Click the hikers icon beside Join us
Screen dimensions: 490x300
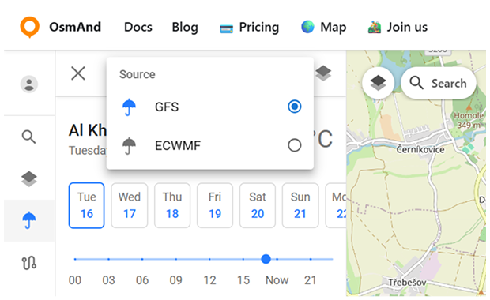click(375, 27)
